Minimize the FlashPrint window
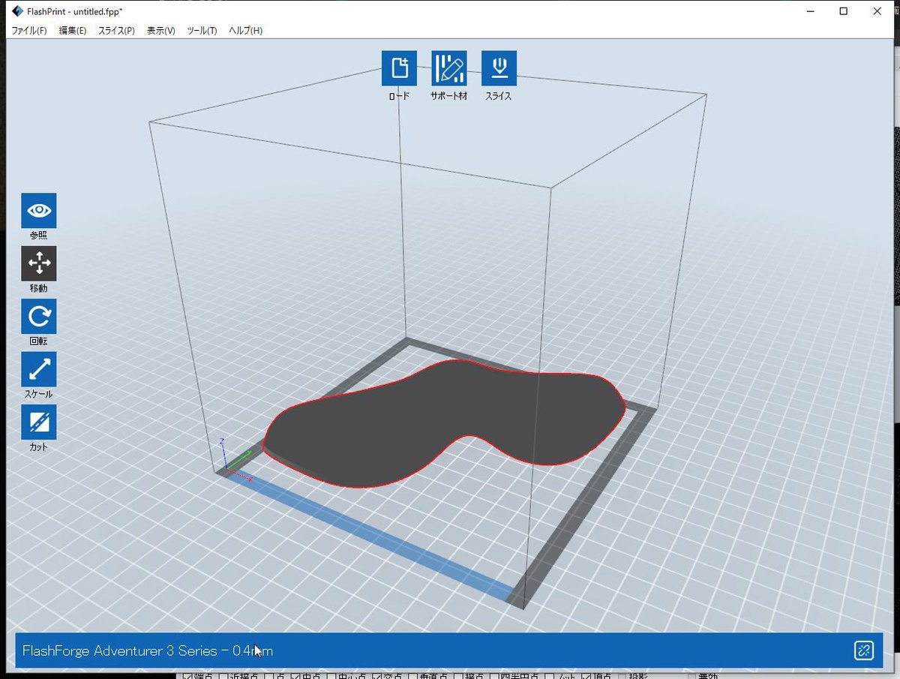 [x=811, y=11]
